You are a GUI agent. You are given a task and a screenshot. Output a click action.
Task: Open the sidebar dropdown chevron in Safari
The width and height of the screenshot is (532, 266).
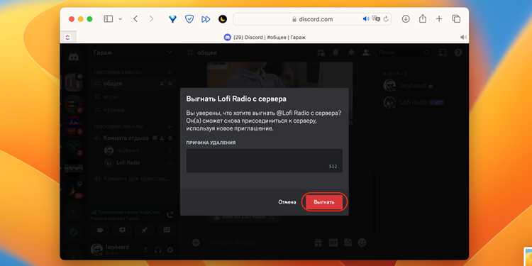(x=120, y=19)
